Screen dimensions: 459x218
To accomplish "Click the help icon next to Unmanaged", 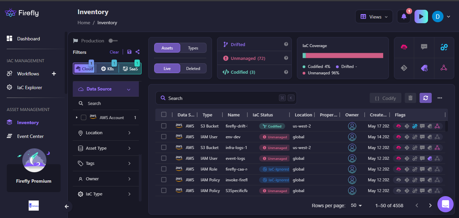I will 286,58.
